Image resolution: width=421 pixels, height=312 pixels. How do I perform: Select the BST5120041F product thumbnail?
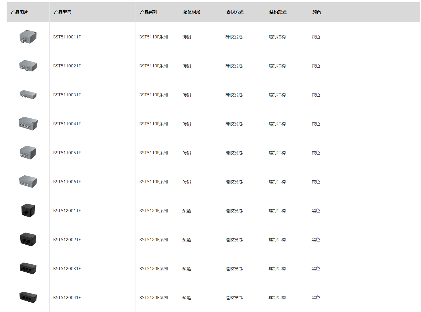click(28, 297)
